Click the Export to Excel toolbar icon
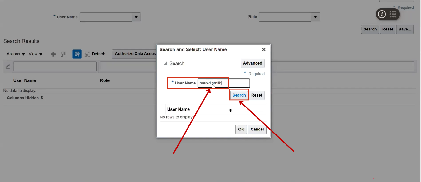 [x=63, y=54]
